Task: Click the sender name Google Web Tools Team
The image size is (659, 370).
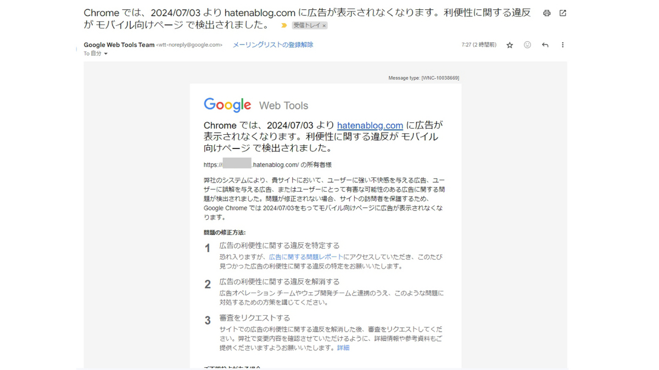Action: pos(119,44)
